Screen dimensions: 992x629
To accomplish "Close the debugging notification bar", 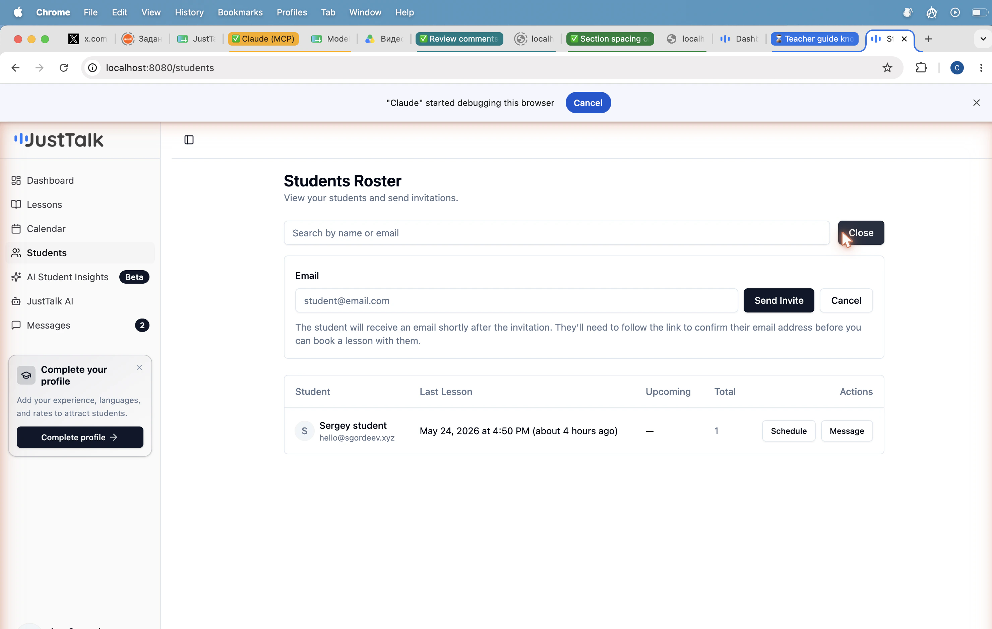I will tap(976, 103).
